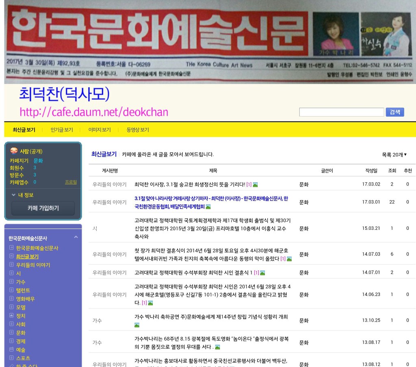Expand the 내 정보 section
This screenshot has height=367, width=416.
[22, 195]
